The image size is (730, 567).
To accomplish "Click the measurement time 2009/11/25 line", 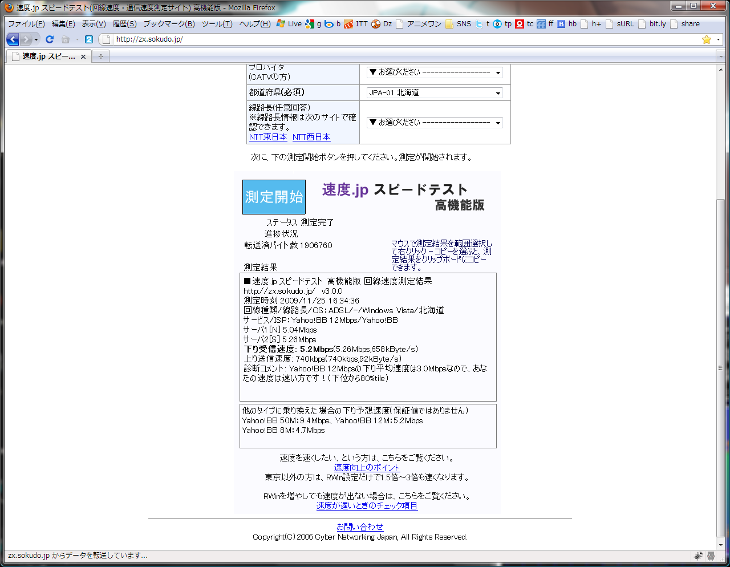I will coord(301,301).
